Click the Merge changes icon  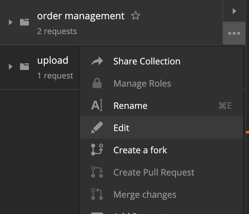click(97, 194)
